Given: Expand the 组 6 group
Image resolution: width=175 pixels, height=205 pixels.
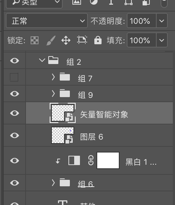Looking at the screenshot, I should pos(53,183).
